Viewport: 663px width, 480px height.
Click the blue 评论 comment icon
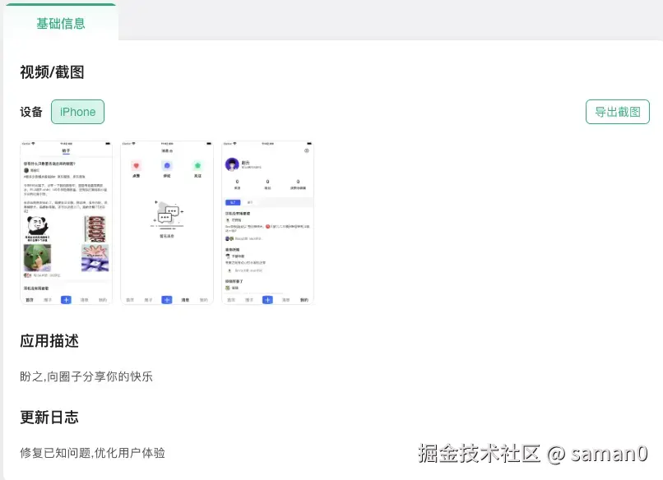167,166
